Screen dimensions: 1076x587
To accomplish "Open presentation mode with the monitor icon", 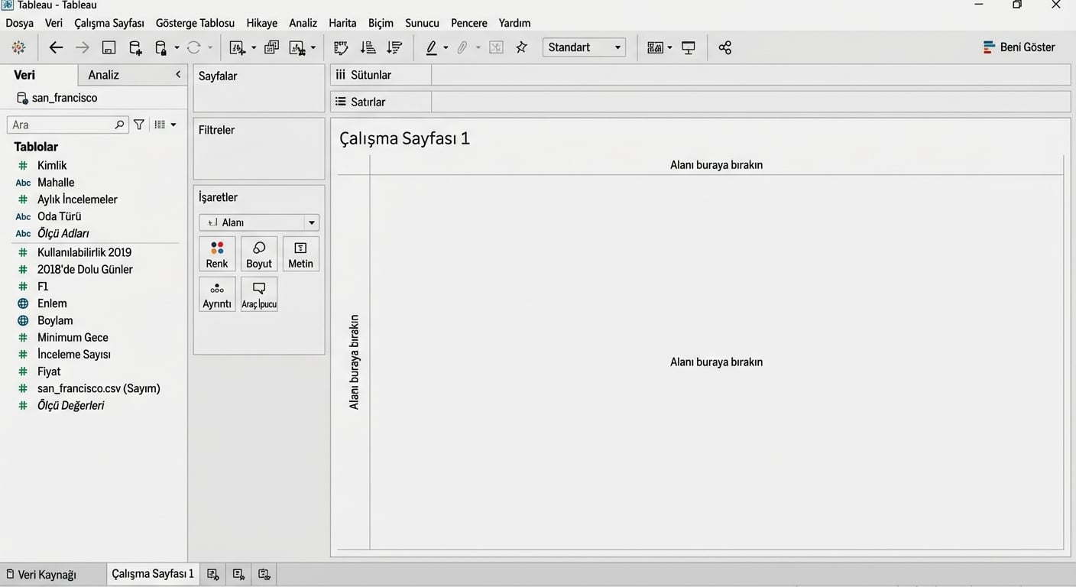I will tap(689, 47).
